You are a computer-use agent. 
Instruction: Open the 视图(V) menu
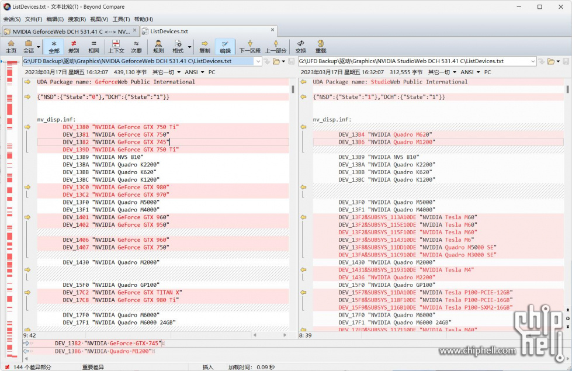[99, 19]
